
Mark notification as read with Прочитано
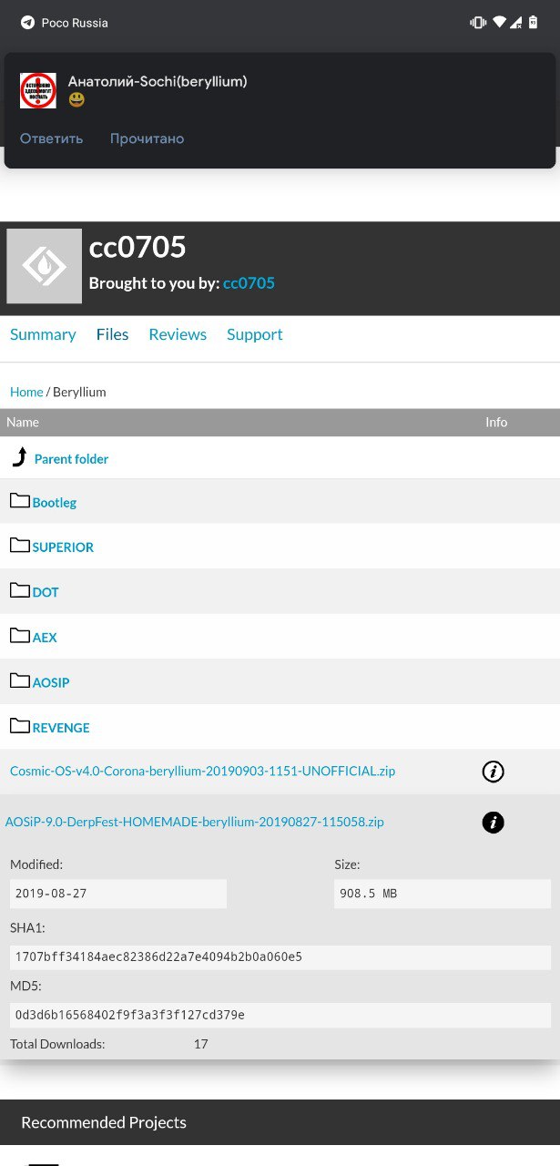(x=147, y=138)
